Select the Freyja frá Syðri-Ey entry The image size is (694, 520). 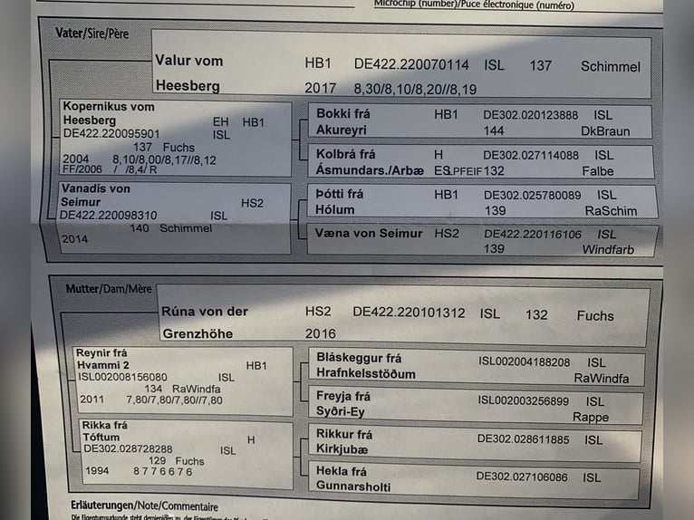[343, 403]
